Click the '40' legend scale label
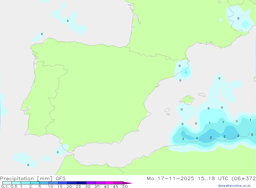This screenshot has width=256, height=188. 106,186
